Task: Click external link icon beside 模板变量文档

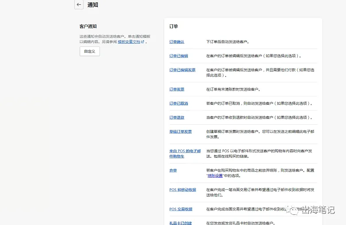Action: (142, 42)
